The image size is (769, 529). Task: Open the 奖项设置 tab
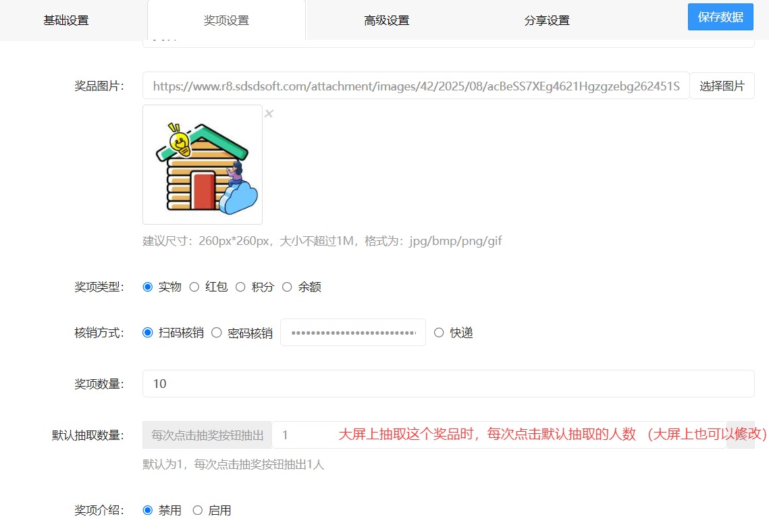coord(226,20)
